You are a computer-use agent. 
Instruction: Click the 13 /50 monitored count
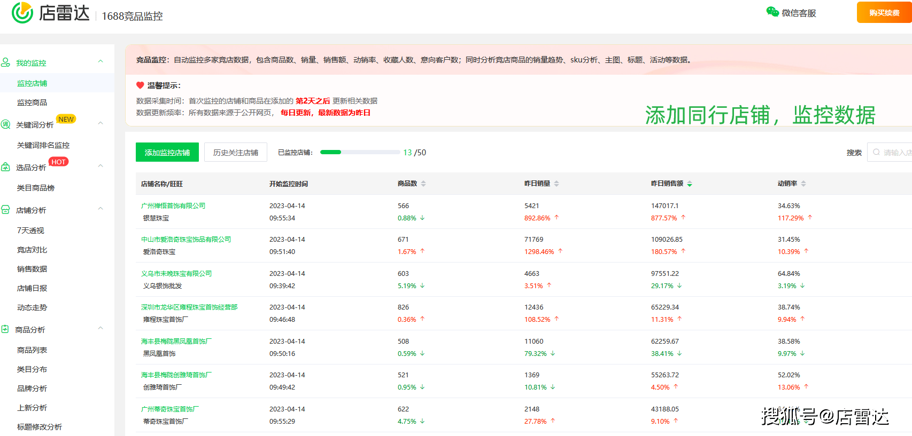(x=415, y=152)
